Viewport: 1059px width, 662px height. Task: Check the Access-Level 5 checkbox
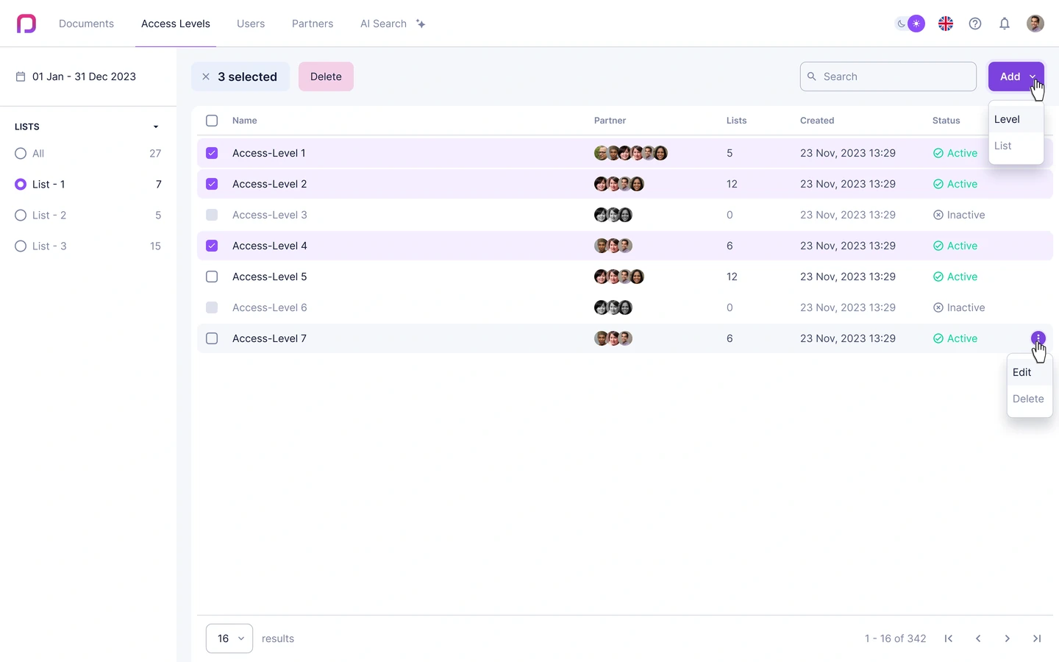click(212, 277)
